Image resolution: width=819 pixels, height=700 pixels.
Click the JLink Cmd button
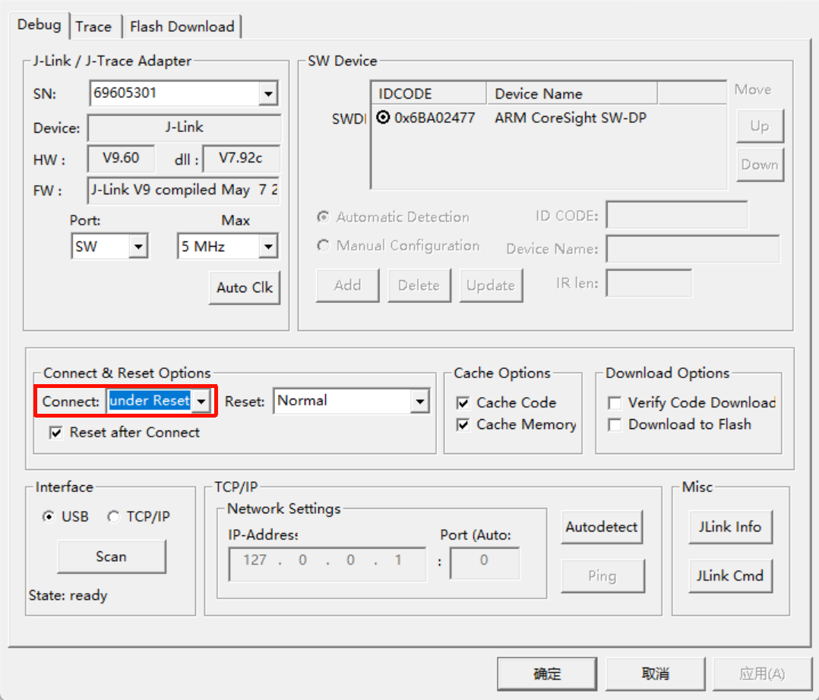pyautogui.click(x=729, y=575)
